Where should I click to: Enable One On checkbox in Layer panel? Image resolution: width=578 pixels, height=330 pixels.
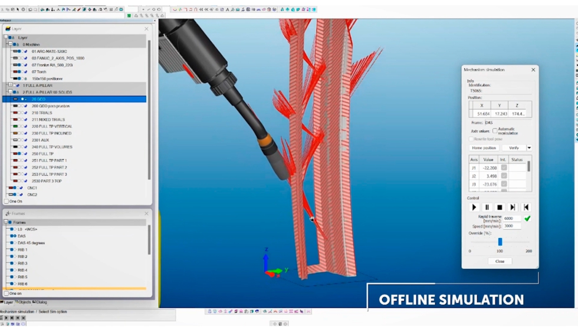(x=6, y=202)
